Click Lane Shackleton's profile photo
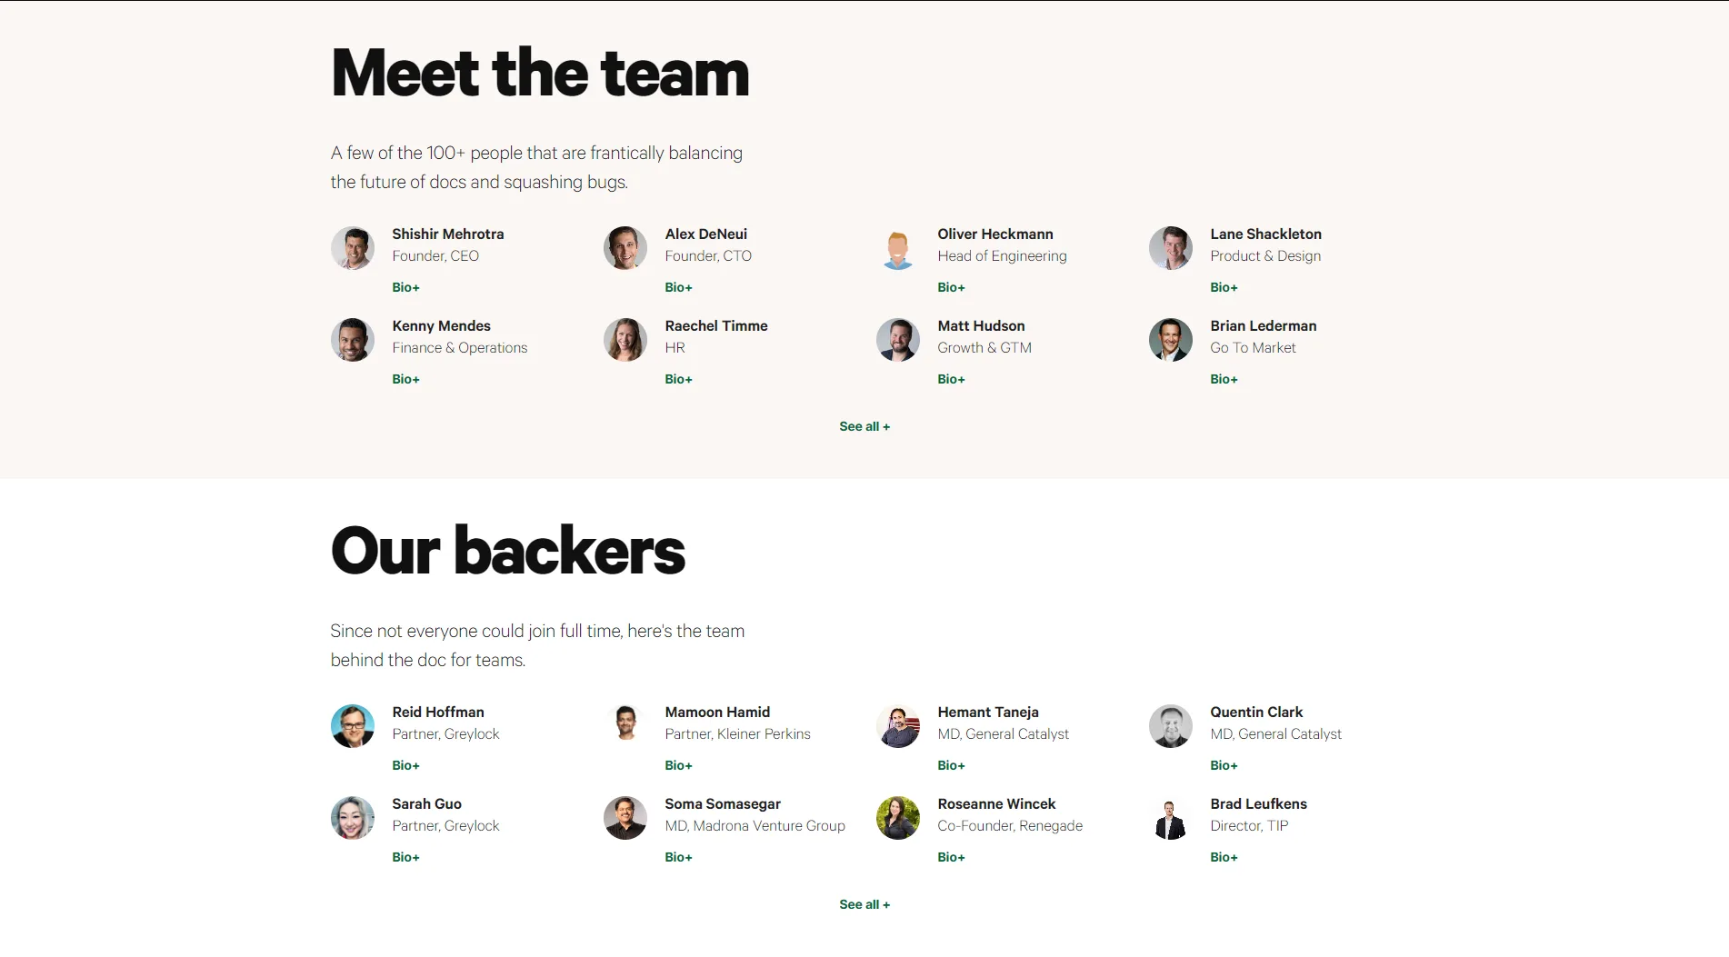 pos(1171,248)
